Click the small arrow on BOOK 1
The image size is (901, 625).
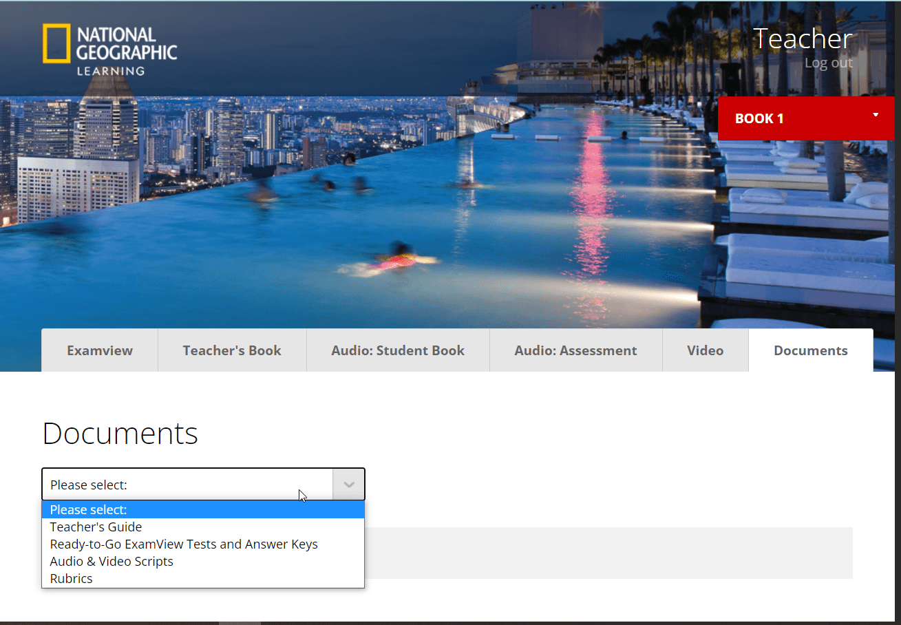(x=875, y=115)
